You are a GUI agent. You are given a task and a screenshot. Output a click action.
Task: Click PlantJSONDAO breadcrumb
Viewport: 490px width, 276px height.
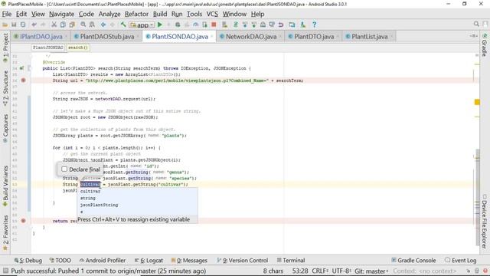(x=47, y=48)
